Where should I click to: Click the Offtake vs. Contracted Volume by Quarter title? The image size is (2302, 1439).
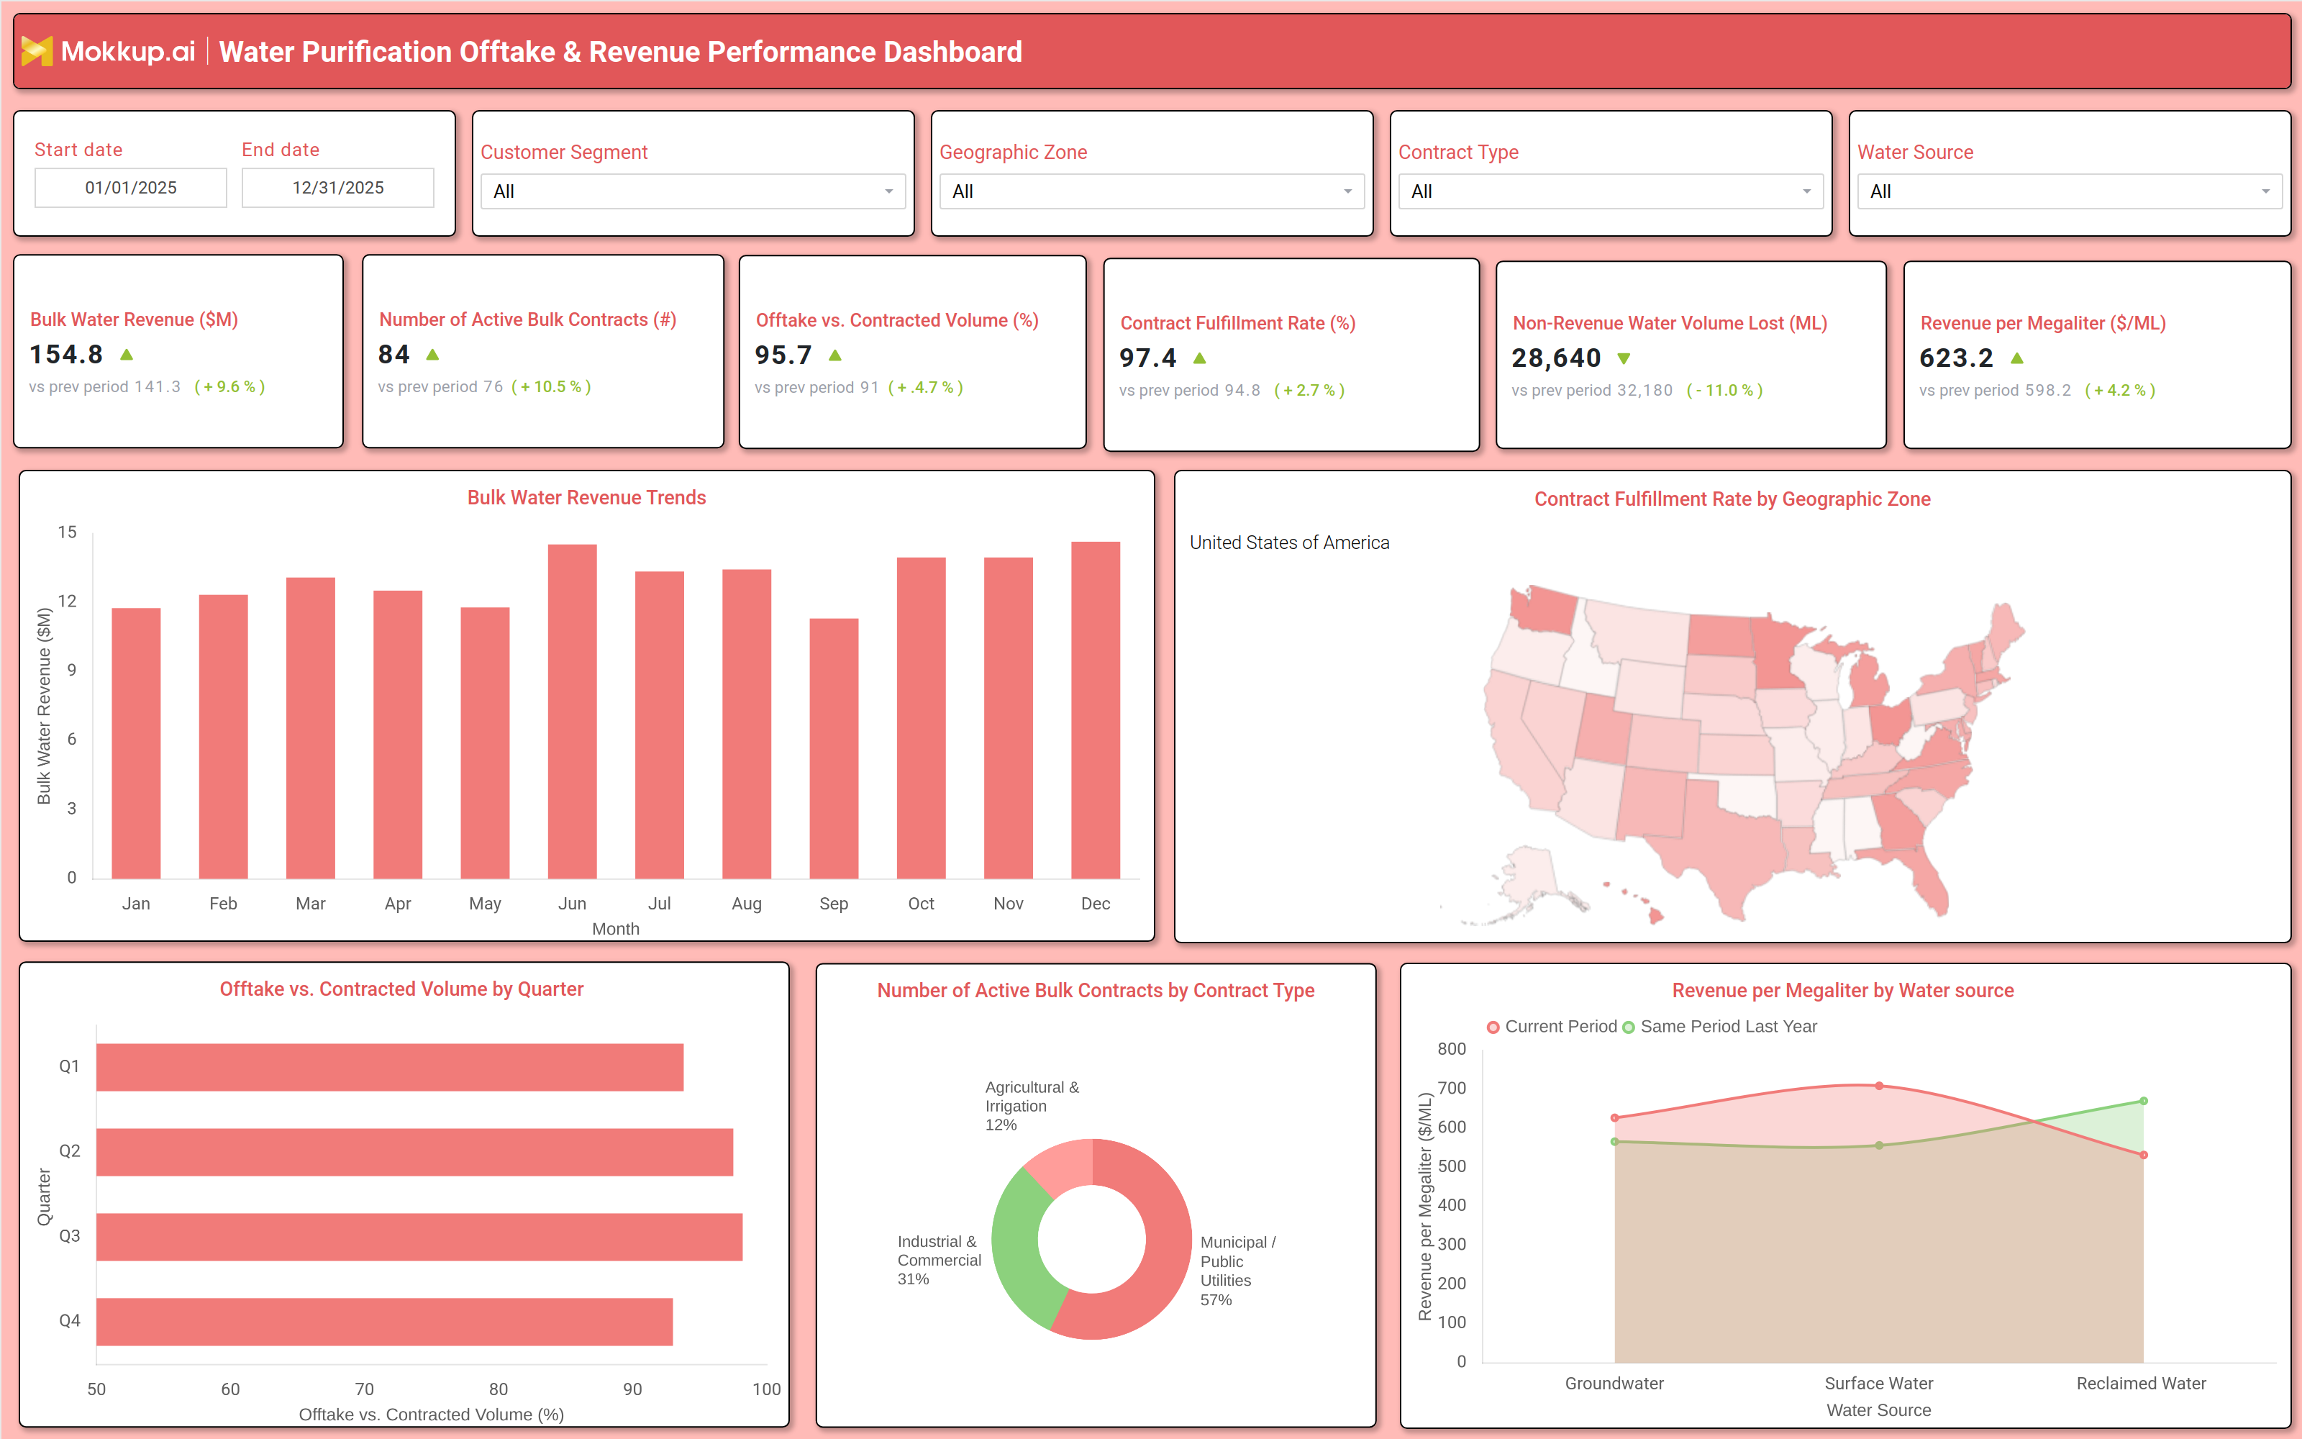coord(401,990)
